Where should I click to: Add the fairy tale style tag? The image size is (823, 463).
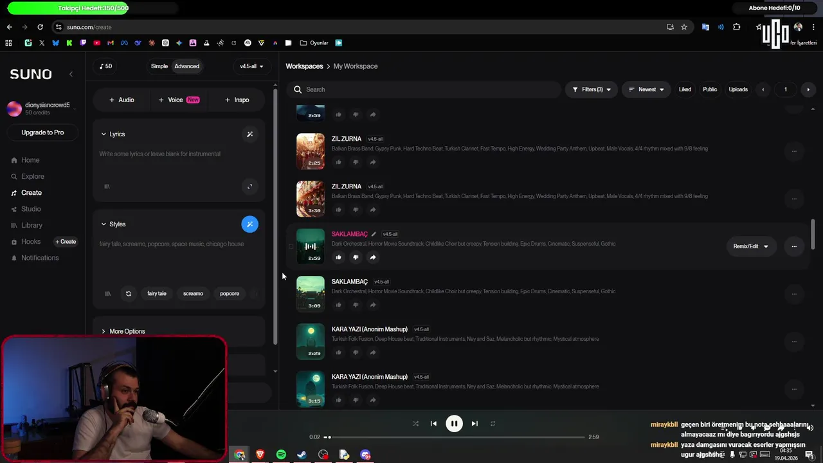pyautogui.click(x=157, y=294)
